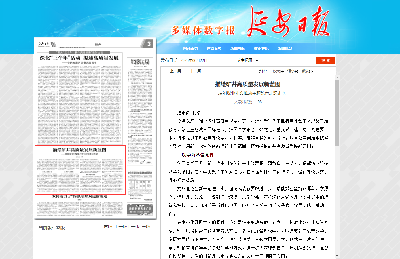400x259 pixels.
Task: Open the 文章标题 search type dropdown
Action: [248, 60]
